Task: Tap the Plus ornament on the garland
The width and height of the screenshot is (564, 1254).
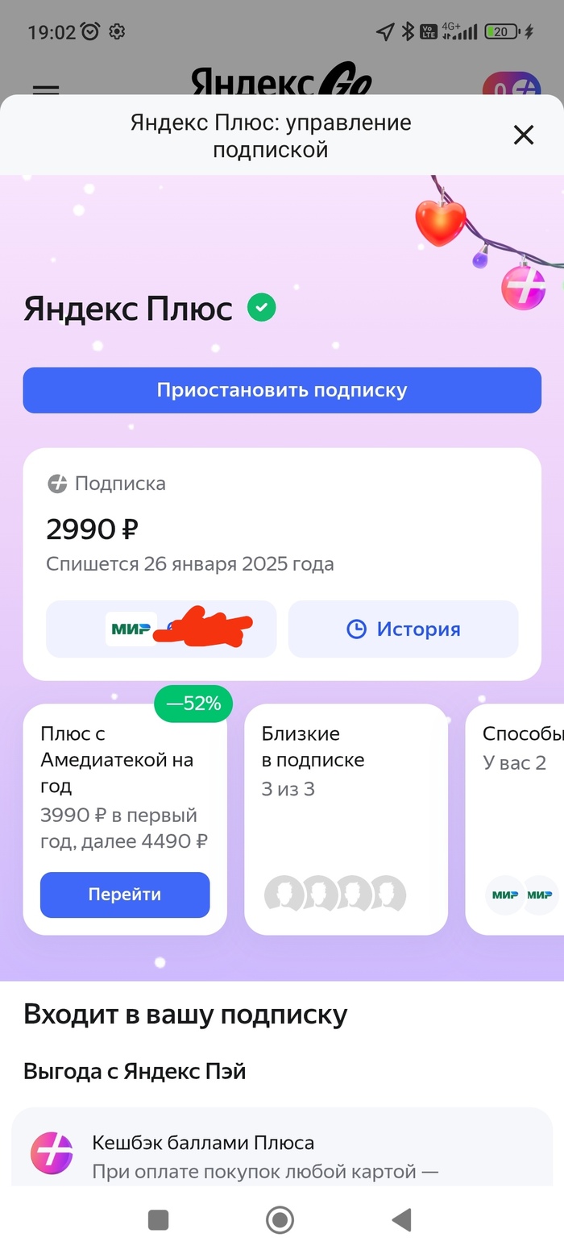Action: click(524, 288)
